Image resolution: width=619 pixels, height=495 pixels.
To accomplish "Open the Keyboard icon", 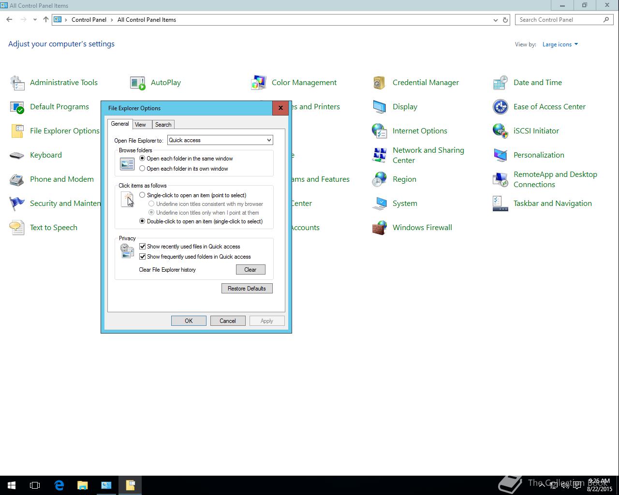I will click(x=17, y=155).
